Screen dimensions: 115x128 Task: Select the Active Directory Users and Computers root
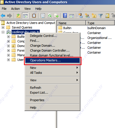[x=31, y=23]
